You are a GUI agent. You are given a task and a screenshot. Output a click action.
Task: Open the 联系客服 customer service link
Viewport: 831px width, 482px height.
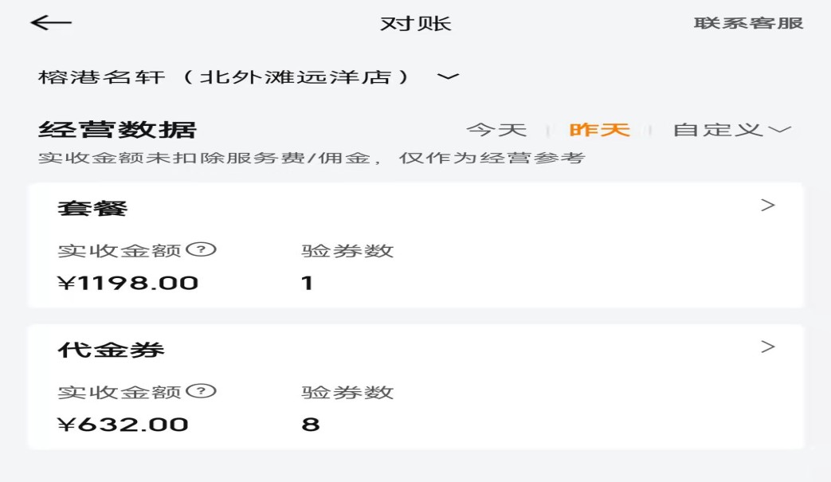[x=748, y=23]
